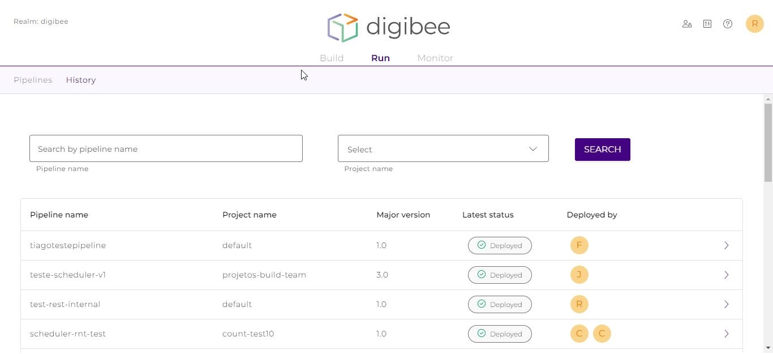Switch to the Build tab

pyautogui.click(x=332, y=58)
